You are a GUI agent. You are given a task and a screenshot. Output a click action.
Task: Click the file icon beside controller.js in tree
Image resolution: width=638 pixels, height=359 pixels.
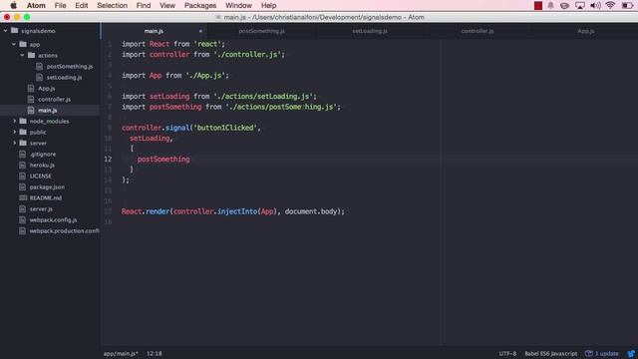pos(31,99)
